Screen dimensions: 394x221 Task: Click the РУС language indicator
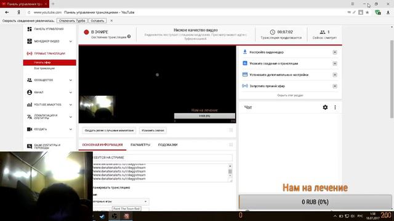point(360,216)
